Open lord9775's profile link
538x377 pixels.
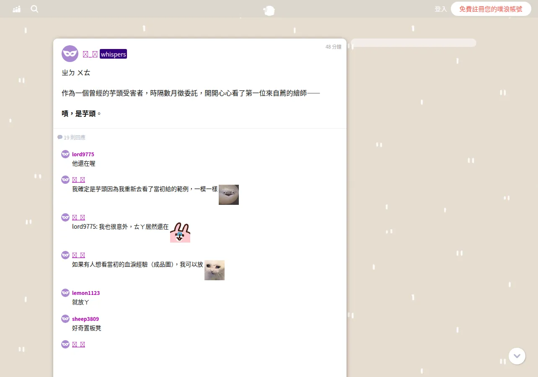pyautogui.click(x=83, y=154)
